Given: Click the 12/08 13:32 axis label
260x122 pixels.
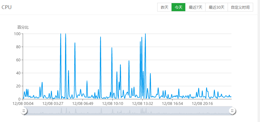Looking at the screenshot, I should click(142, 104).
